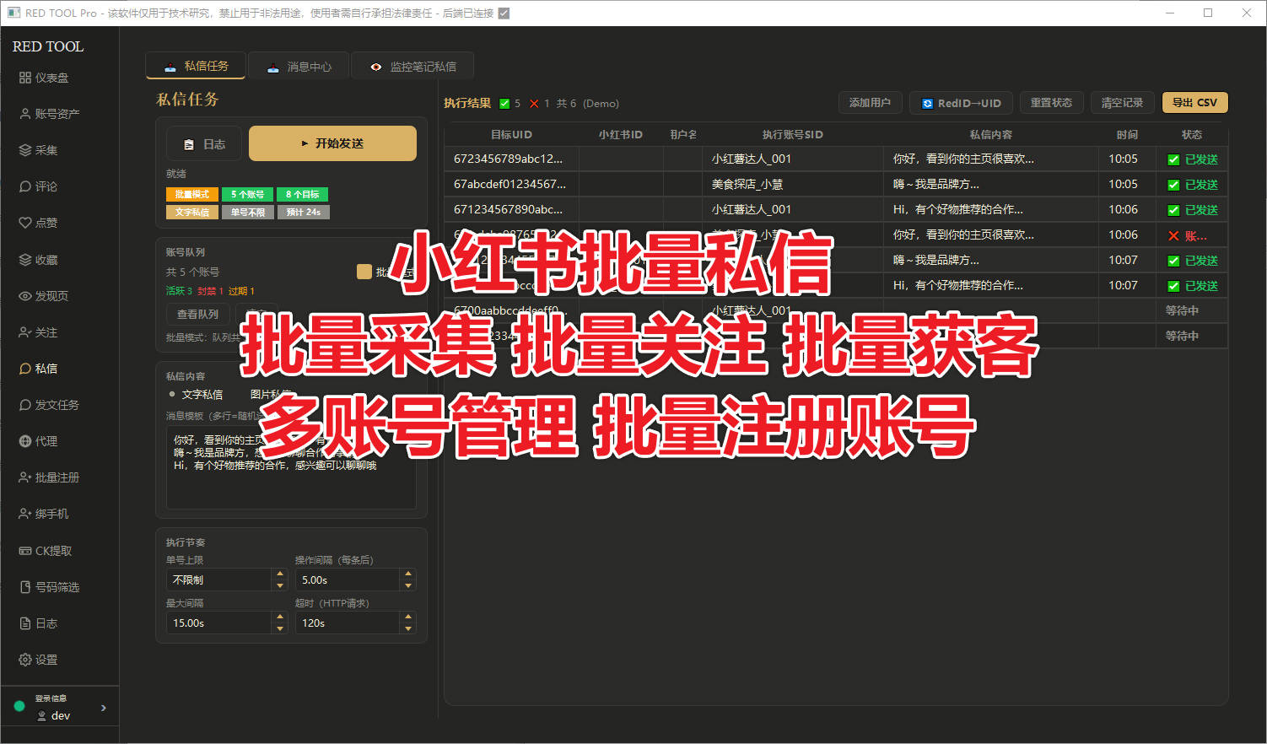This screenshot has width=1267, height=744.
Task: Switch to the 消息中心 tab
Action: click(299, 67)
